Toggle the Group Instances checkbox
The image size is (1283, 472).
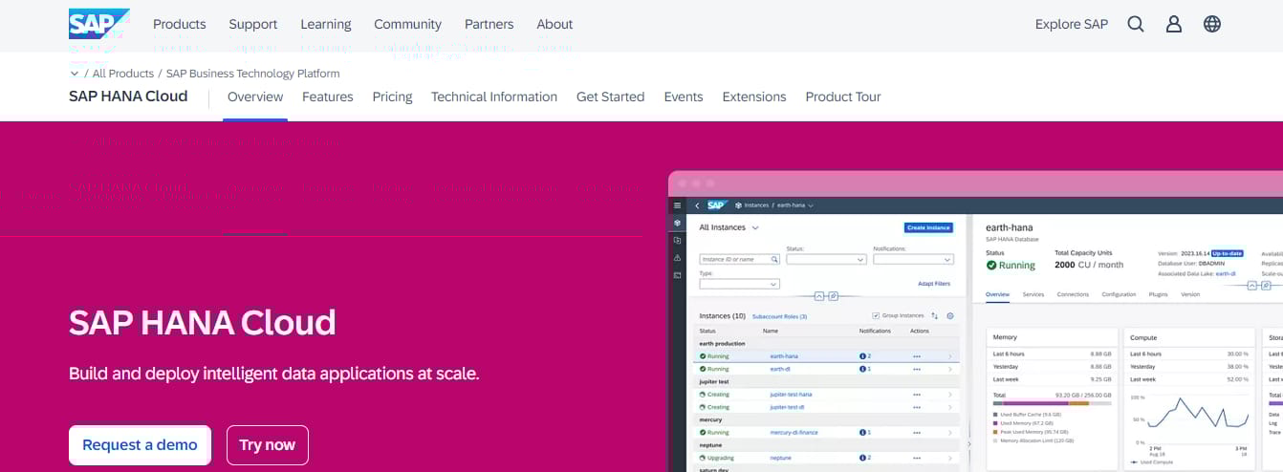[876, 315]
